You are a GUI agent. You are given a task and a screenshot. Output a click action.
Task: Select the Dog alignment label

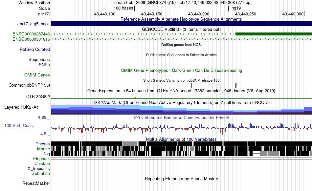tap(46, 154)
